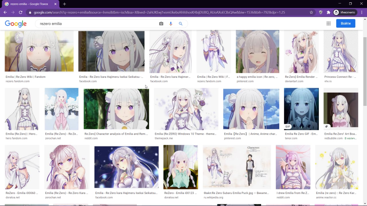Click the product tag icon on redbubble image
Screen dimensions: 367x206
327,126
